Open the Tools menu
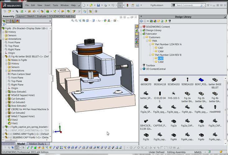Image resolution: width=228 pixels, height=155 pixels. tap(55, 5)
